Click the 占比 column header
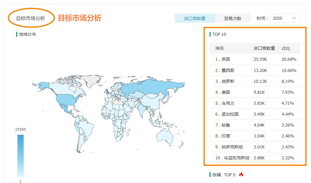Image resolution: width=311 pixels, height=183 pixels. point(286,48)
